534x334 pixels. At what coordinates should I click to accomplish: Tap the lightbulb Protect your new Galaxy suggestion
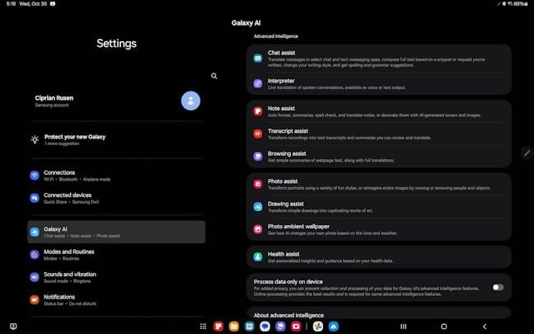(x=35, y=139)
